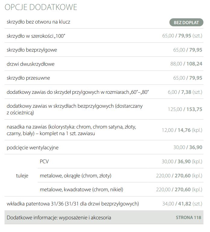Screen dimensions: 210x232
Task: Select the nasadka na zawias description
Action: 71,130
